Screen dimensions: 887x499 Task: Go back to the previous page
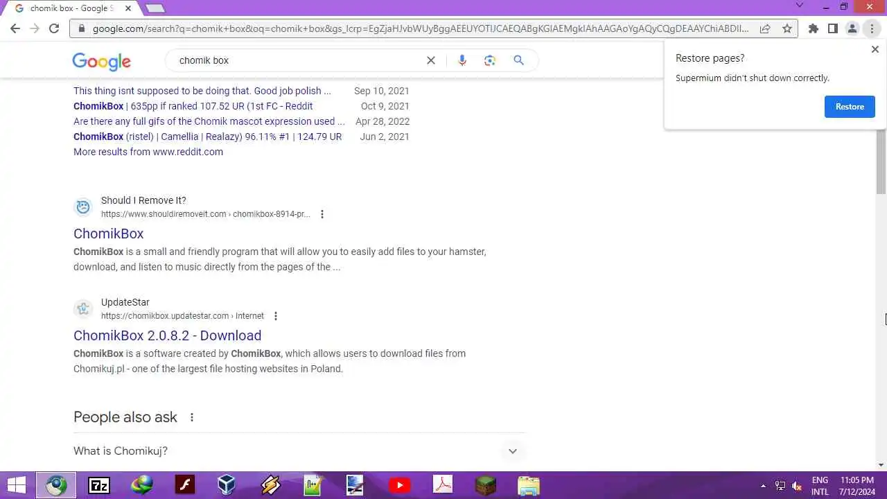click(x=15, y=28)
